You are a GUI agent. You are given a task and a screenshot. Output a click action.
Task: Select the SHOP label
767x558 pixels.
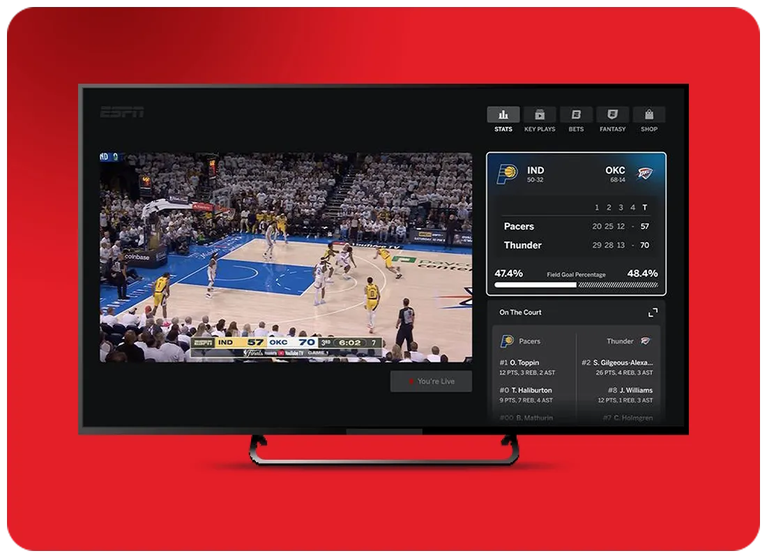(649, 129)
